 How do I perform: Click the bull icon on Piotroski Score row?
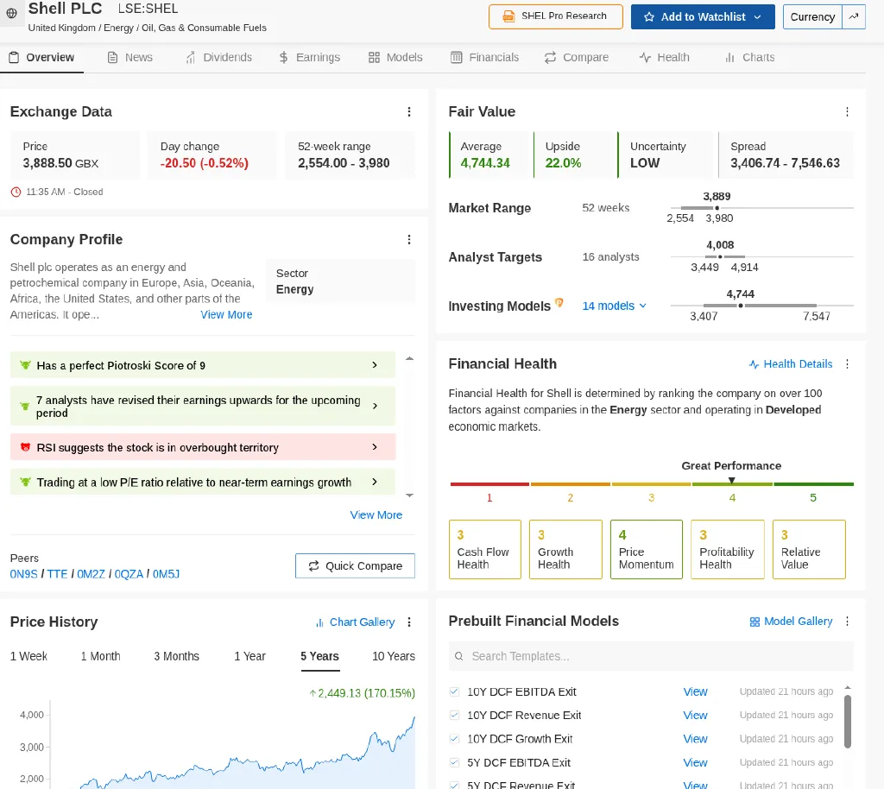click(x=25, y=365)
